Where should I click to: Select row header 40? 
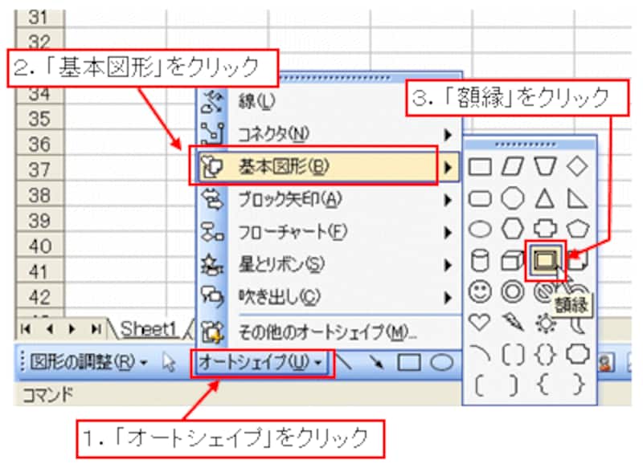point(39,246)
